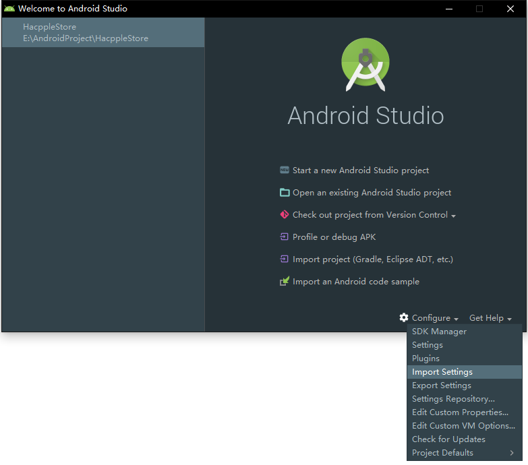Click the green arrow icon for Import an Android code sample
Image resolution: width=528 pixels, height=465 pixels.
(x=285, y=281)
